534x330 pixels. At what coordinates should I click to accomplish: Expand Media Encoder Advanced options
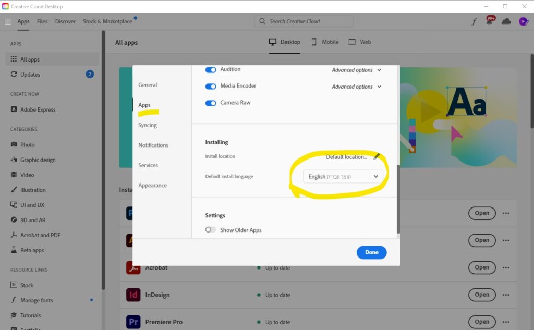[x=357, y=87]
